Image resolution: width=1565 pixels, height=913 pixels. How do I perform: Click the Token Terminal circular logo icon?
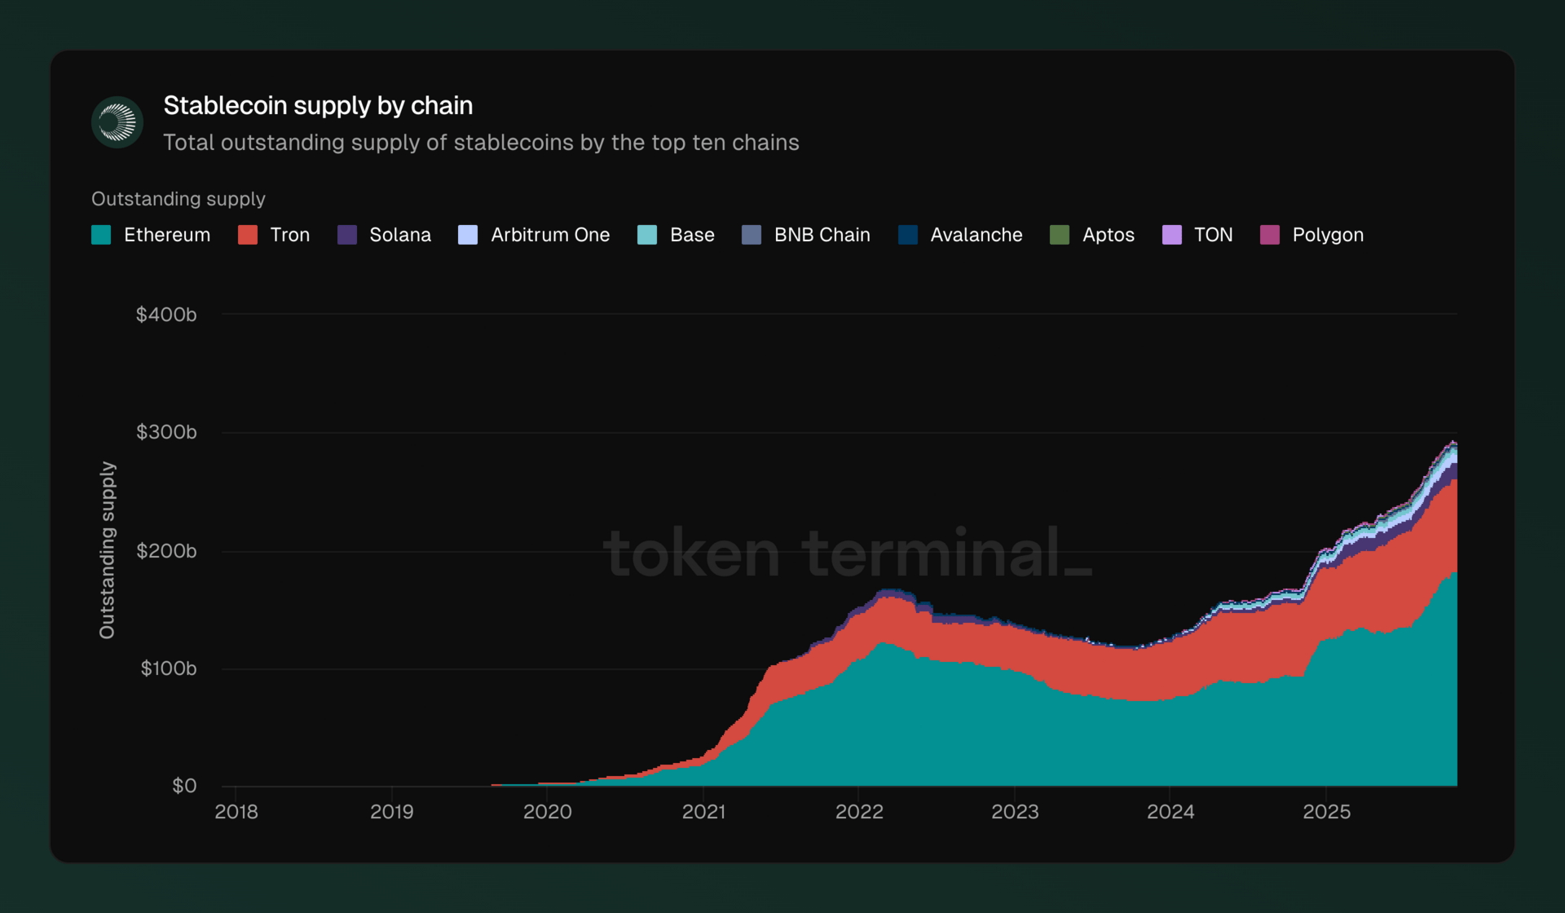coord(117,122)
